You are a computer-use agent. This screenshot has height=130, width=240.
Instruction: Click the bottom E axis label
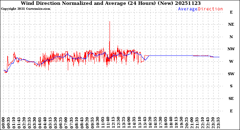point(231,111)
